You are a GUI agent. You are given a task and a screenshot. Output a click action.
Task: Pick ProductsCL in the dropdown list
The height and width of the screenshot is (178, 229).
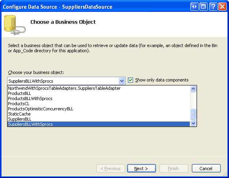point(99,104)
